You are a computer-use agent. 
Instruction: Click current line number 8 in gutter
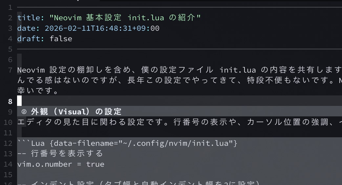tap(10, 101)
